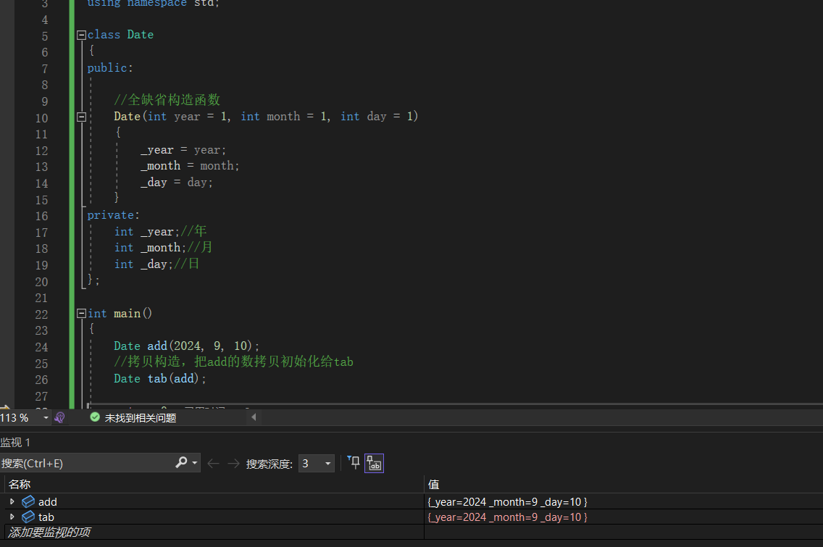Click the 'private:' keyword line
Screen dimensions: 823x547
(x=113, y=215)
